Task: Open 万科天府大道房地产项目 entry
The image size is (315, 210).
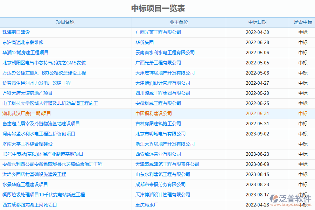Action: pos(27,93)
